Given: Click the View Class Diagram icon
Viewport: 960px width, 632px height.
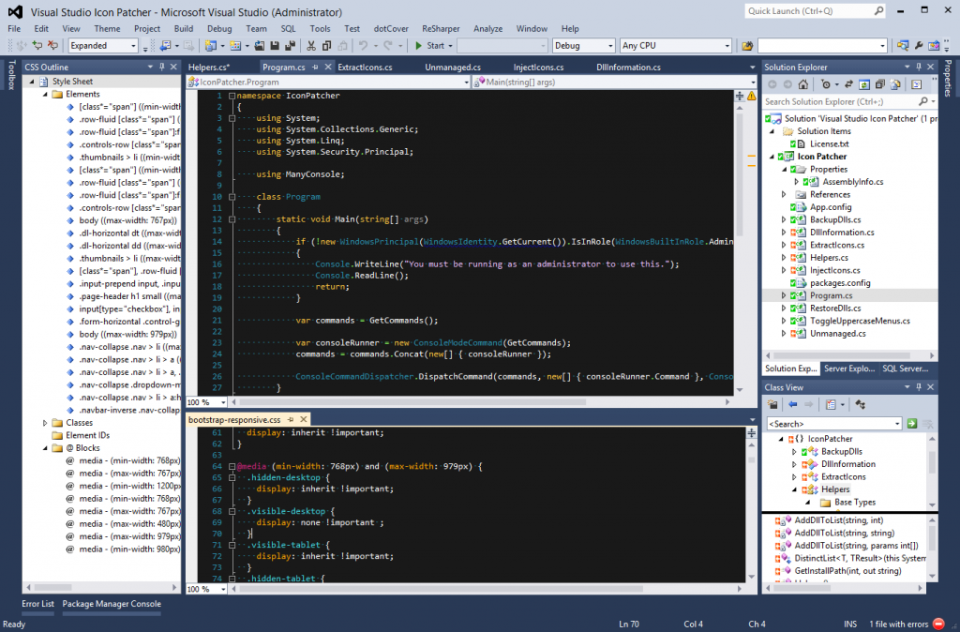Looking at the screenshot, I should 861,404.
